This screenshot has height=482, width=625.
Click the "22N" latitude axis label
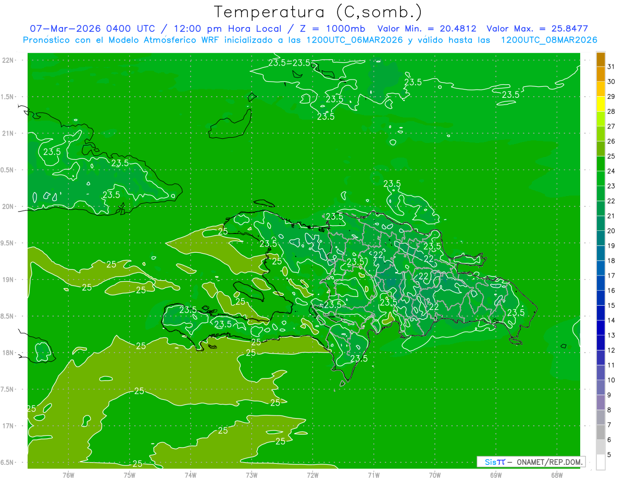pyautogui.click(x=9, y=60)
